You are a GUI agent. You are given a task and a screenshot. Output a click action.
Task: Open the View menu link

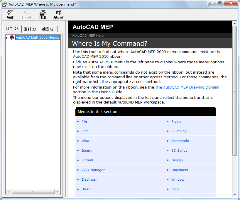coord(85,141)
